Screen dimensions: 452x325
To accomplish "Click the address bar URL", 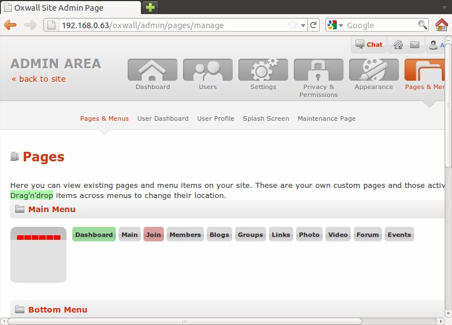I will (143, 25).
